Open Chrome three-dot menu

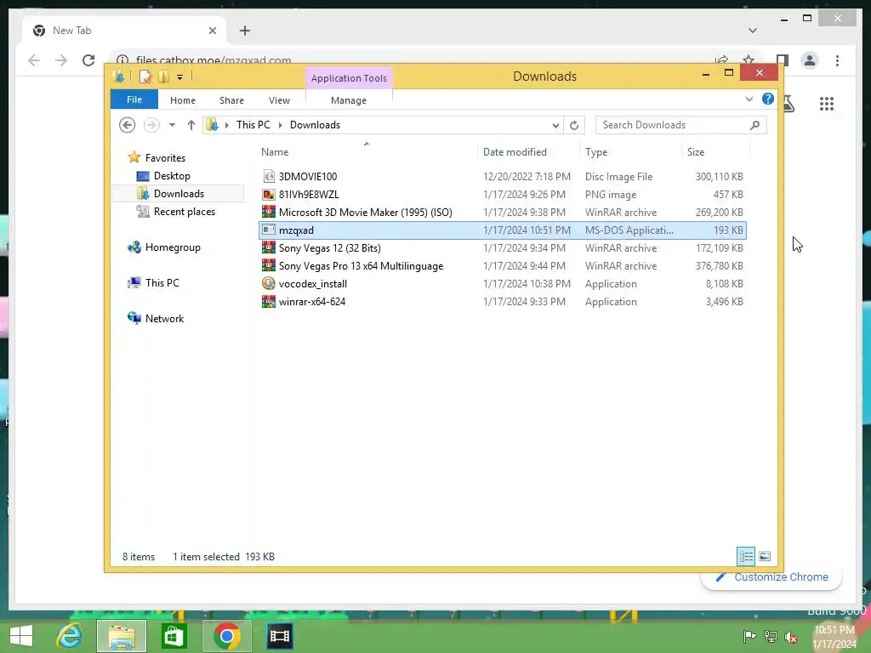tap(837, 60)
